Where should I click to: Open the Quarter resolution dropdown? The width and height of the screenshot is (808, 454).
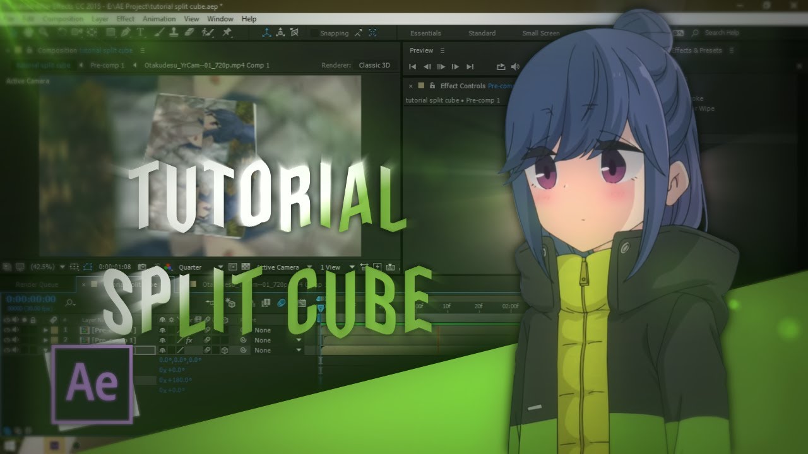coord(201,267)
